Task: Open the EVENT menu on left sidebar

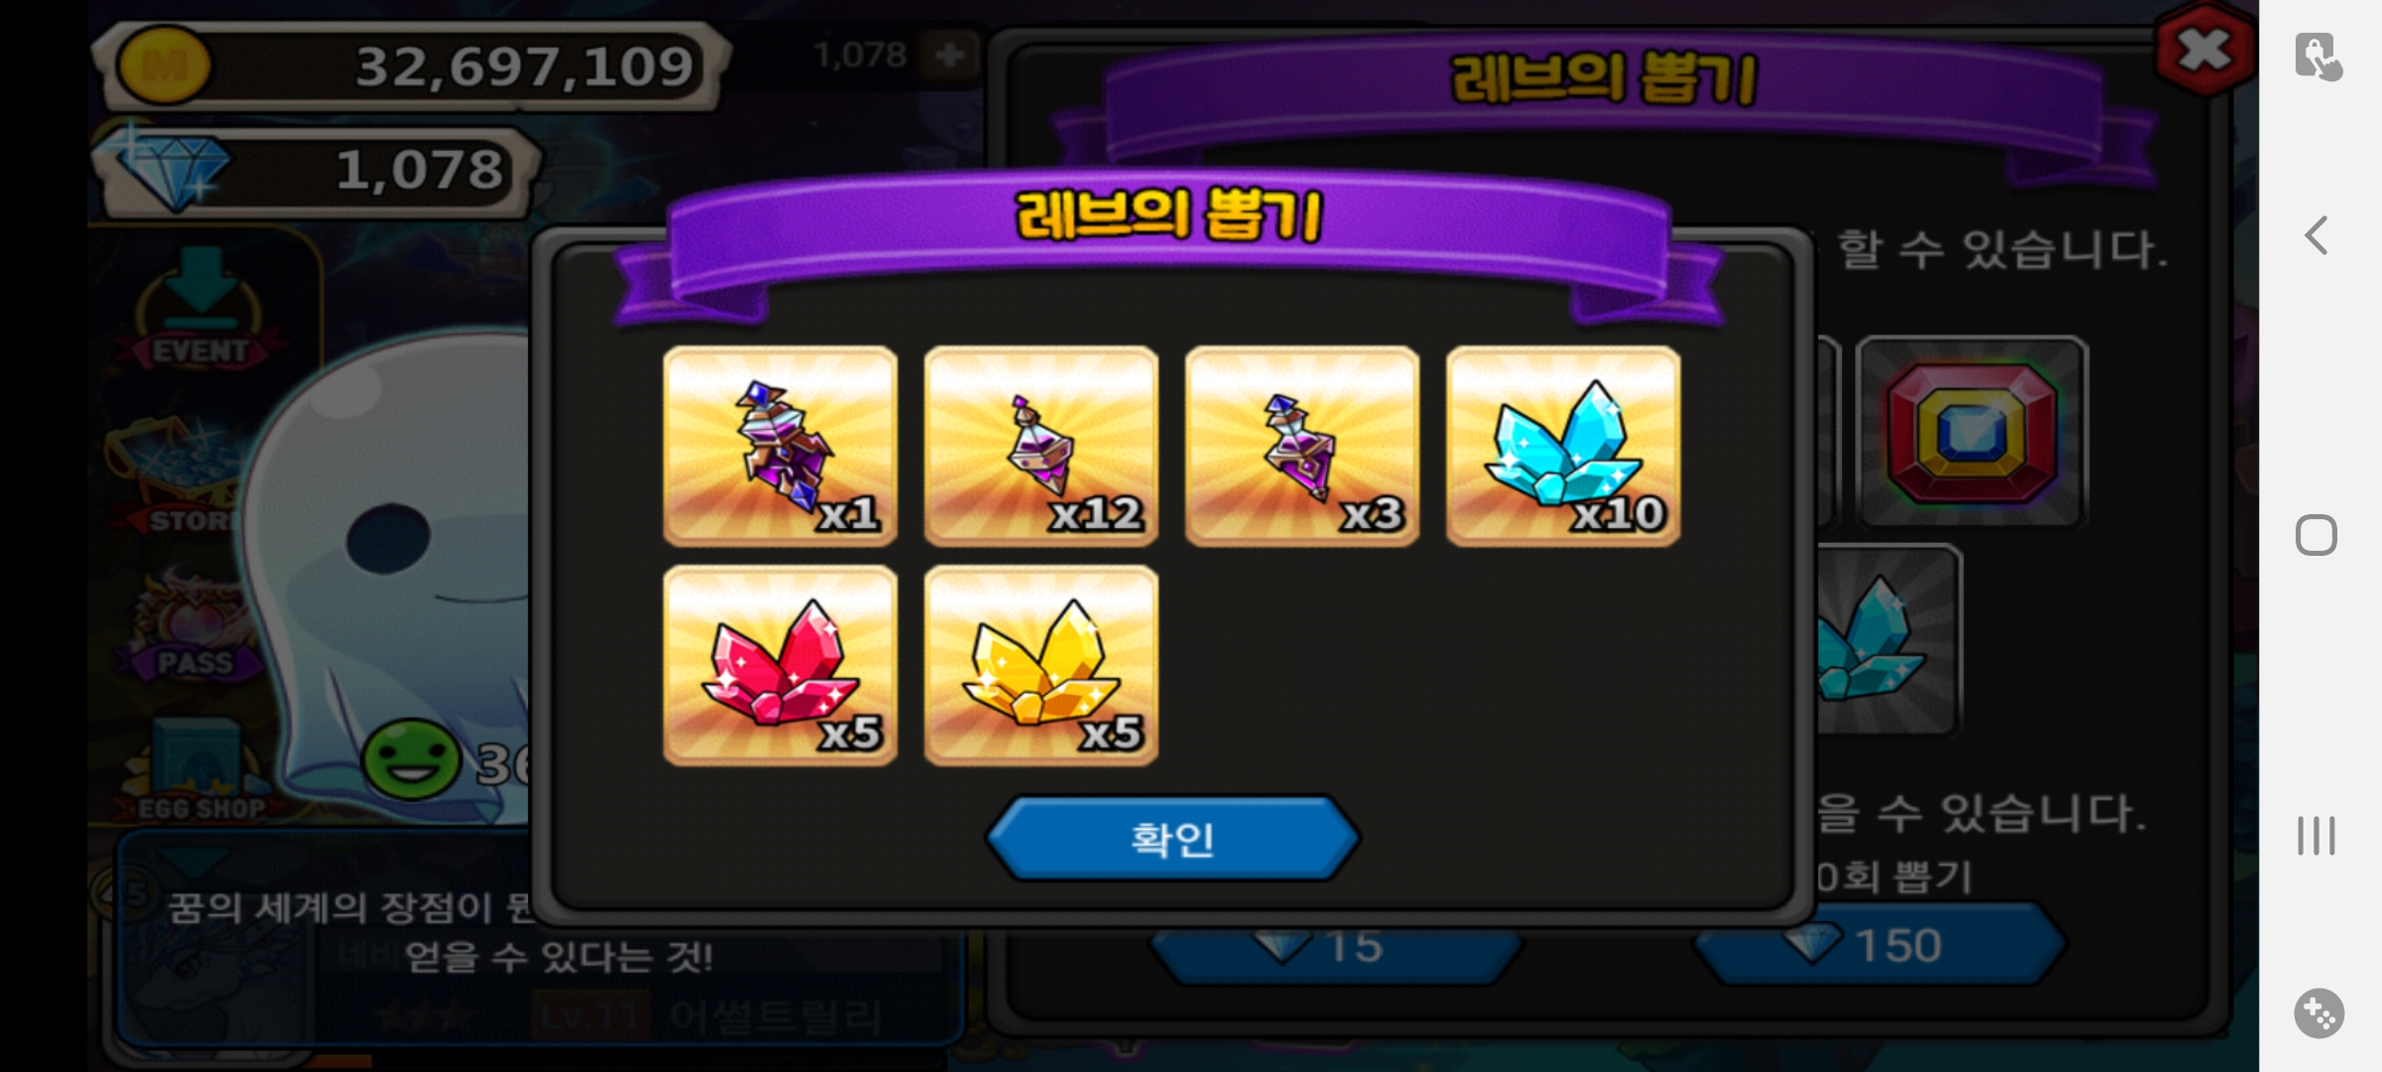Action: pyautogui.click(x=201, y=310)
